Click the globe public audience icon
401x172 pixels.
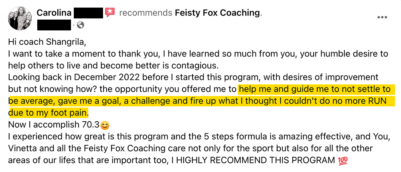tap(81, 25)
